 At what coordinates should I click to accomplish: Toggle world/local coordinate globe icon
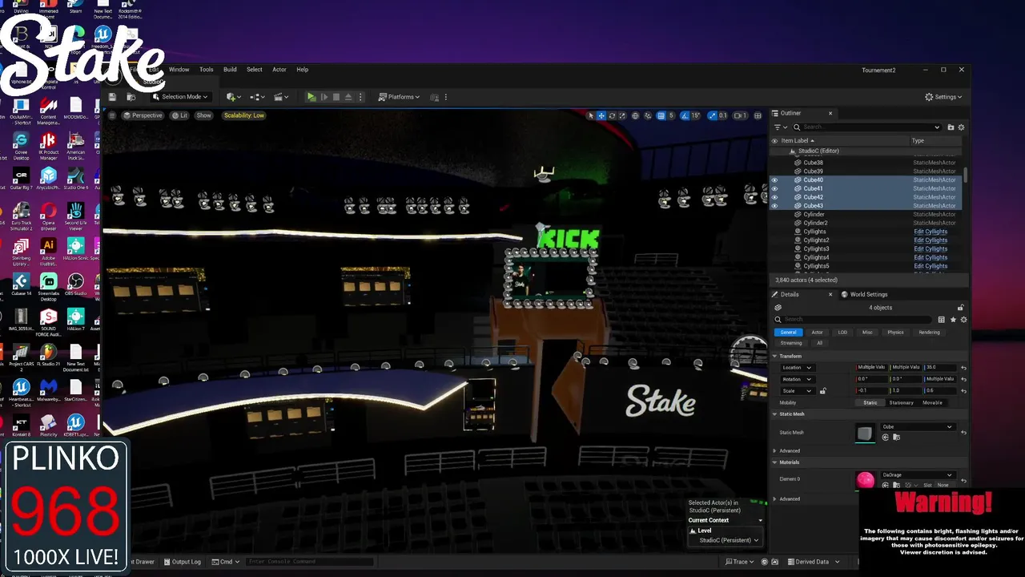tap(636, 115)
